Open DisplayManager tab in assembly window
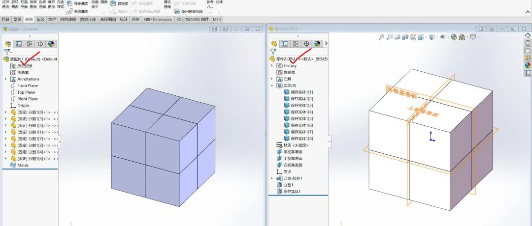The width and height of the screenshot is (532, 226). [x=51, y=44]
